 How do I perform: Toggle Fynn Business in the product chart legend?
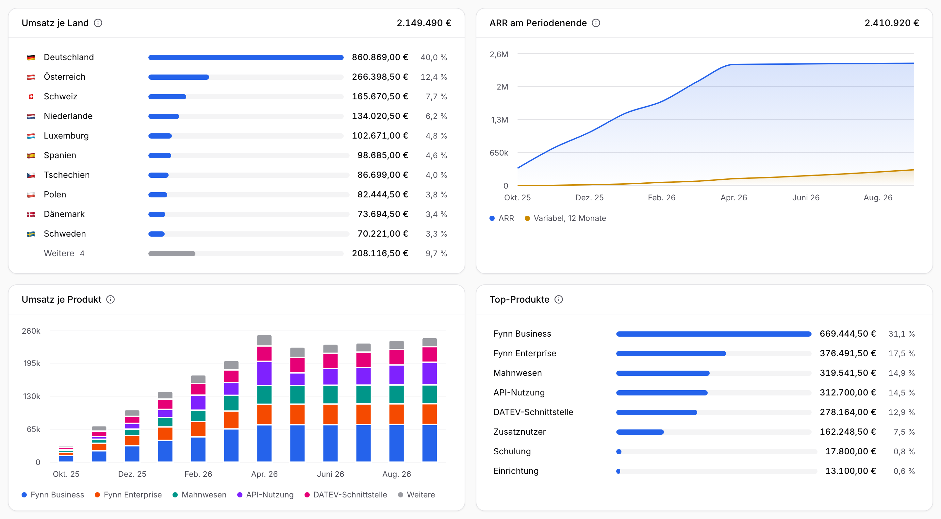pos(53,494)
